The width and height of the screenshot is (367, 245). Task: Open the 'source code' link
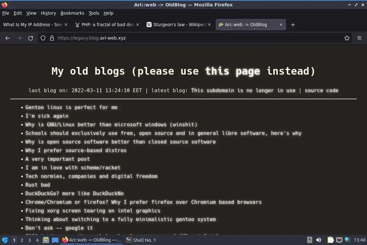321,91
